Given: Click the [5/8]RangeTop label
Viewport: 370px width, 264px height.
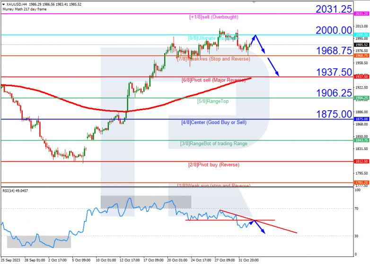Looking at the screenshot, I should (213, 101).
